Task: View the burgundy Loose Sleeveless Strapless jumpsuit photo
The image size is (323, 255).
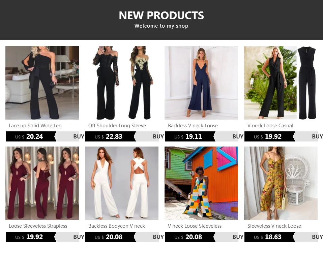Action: [x=42, y=183]
